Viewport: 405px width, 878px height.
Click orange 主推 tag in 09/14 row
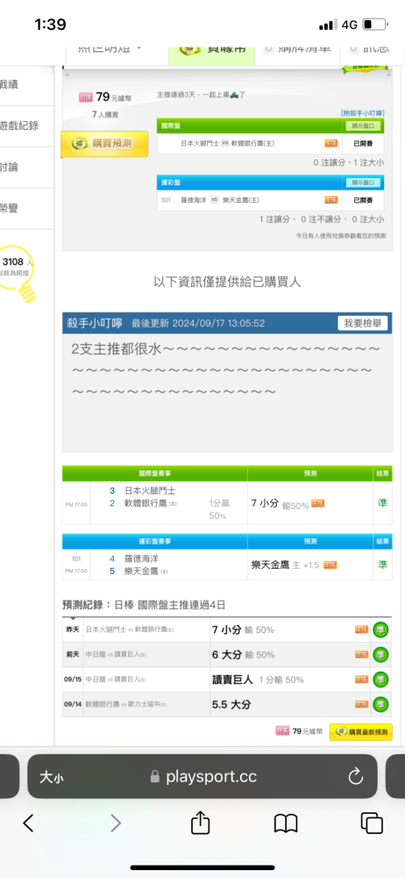(361, 704)
